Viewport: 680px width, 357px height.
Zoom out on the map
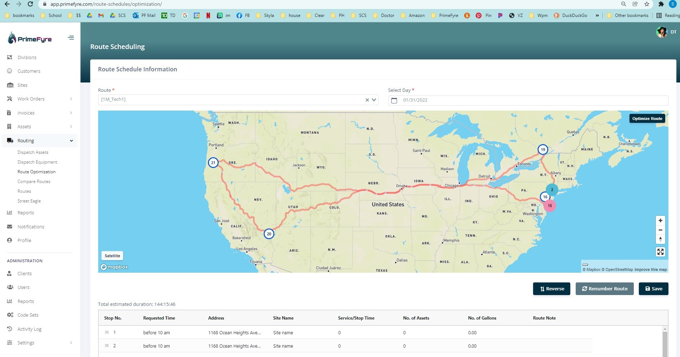660,230
